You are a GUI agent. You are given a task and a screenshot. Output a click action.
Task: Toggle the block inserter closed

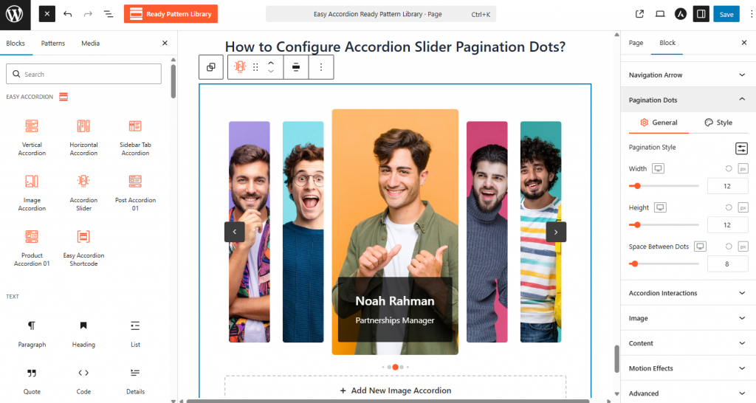click(x=47, y=14)
